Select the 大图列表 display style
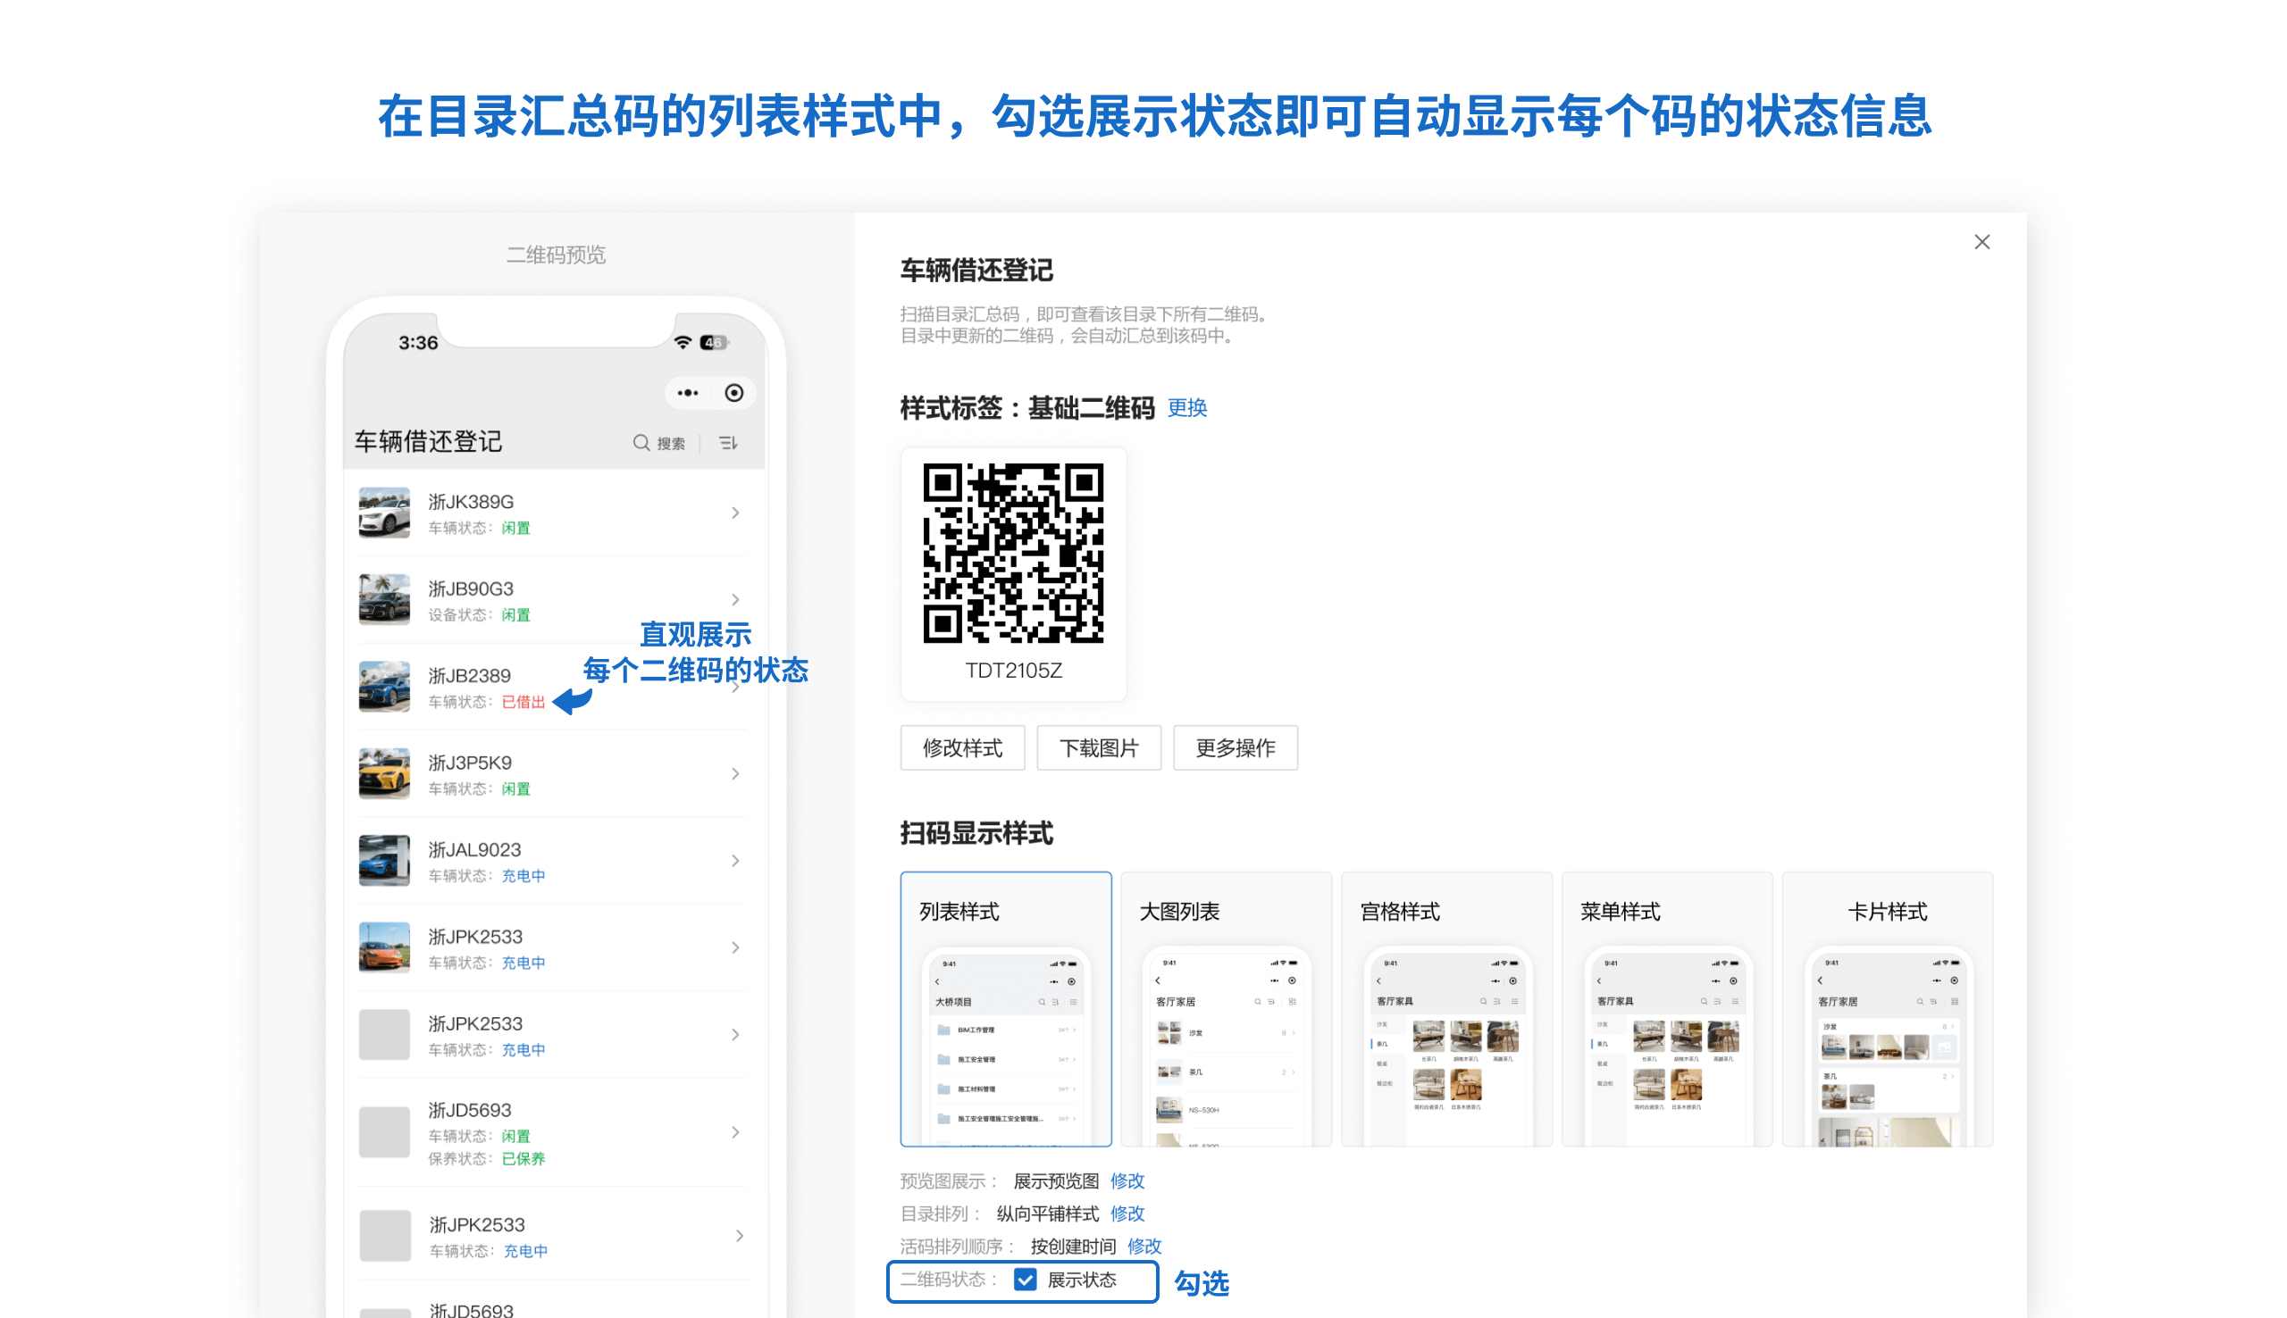2287x1318 pixels. pyautogui.click(x=1225, y=1008)
